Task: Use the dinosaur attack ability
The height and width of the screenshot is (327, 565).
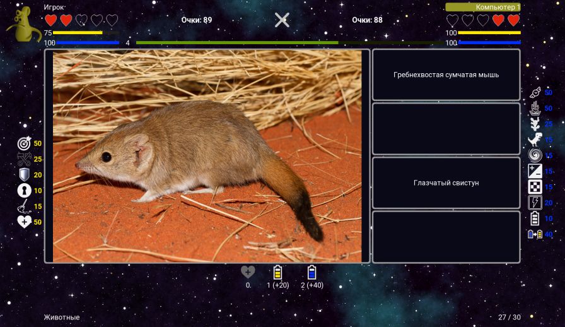Action: tap(535, 140)
